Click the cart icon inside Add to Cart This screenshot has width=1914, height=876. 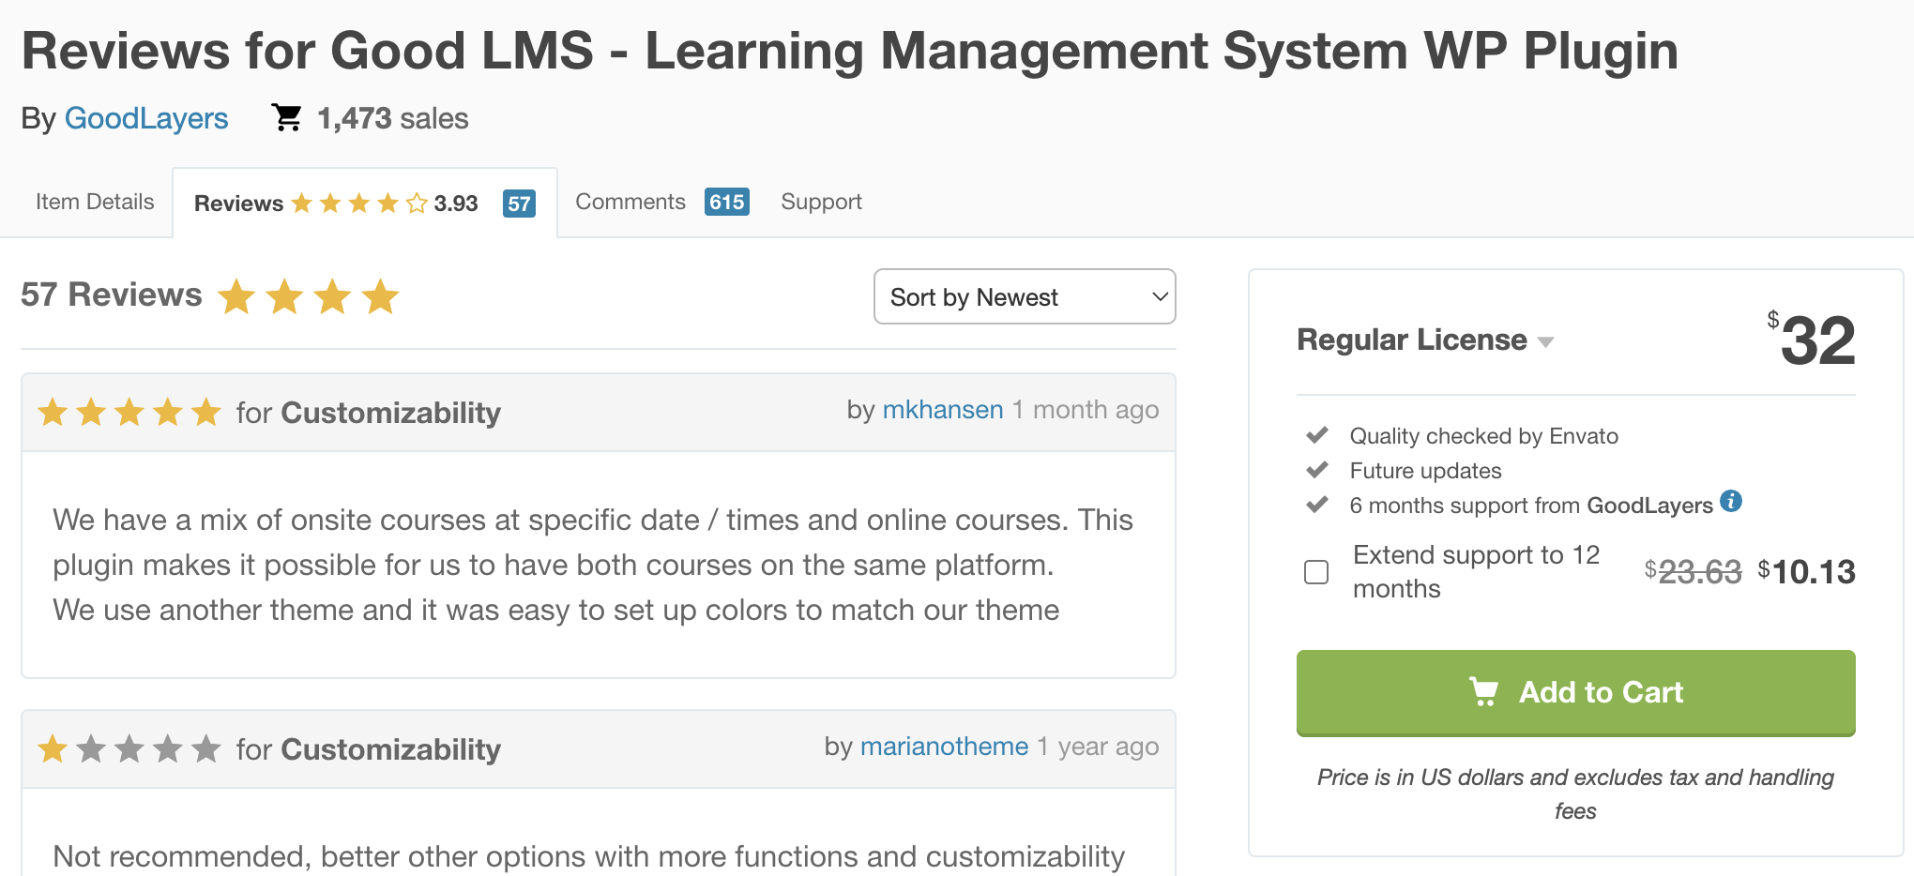[1483, 691]
